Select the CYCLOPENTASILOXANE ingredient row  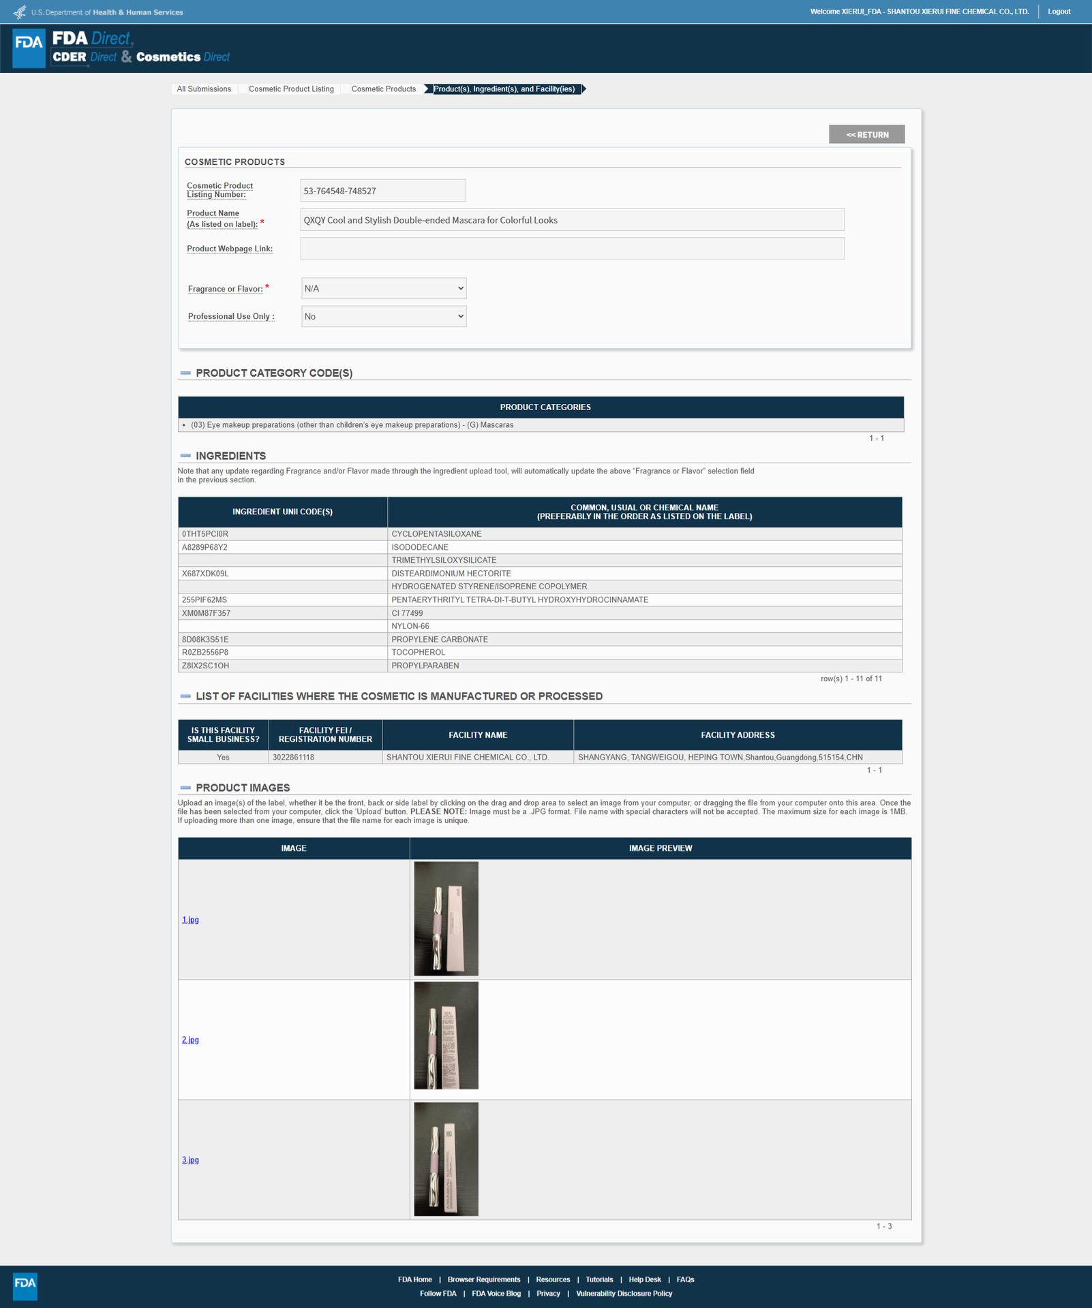coord(540,534)
